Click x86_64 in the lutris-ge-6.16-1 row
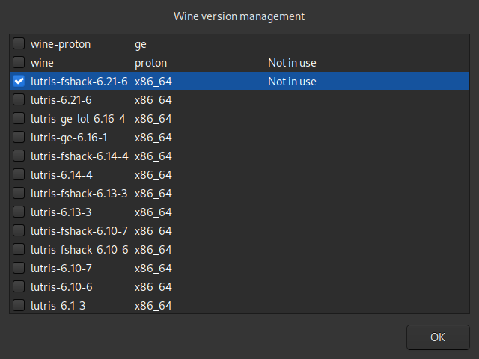This screenshot has height=359, width=479. pyautogui.click(x=153, y=138)
